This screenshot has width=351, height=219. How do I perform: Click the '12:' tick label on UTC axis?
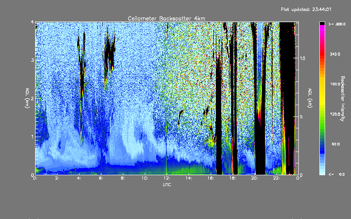[167, 178]
